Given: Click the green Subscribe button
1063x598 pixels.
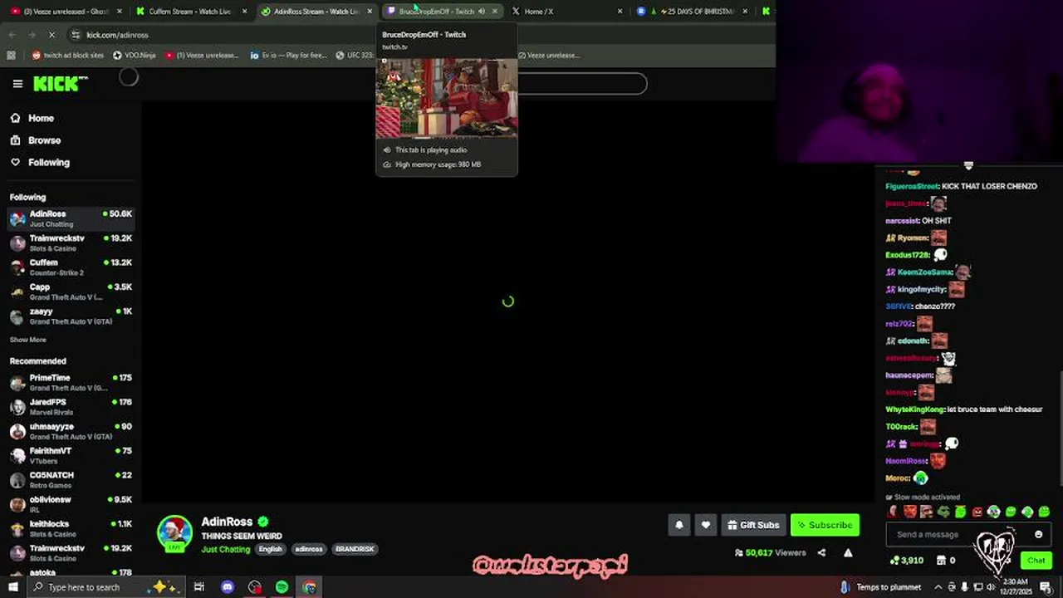Looking at the screenshot, I should [x=825, y=525].
